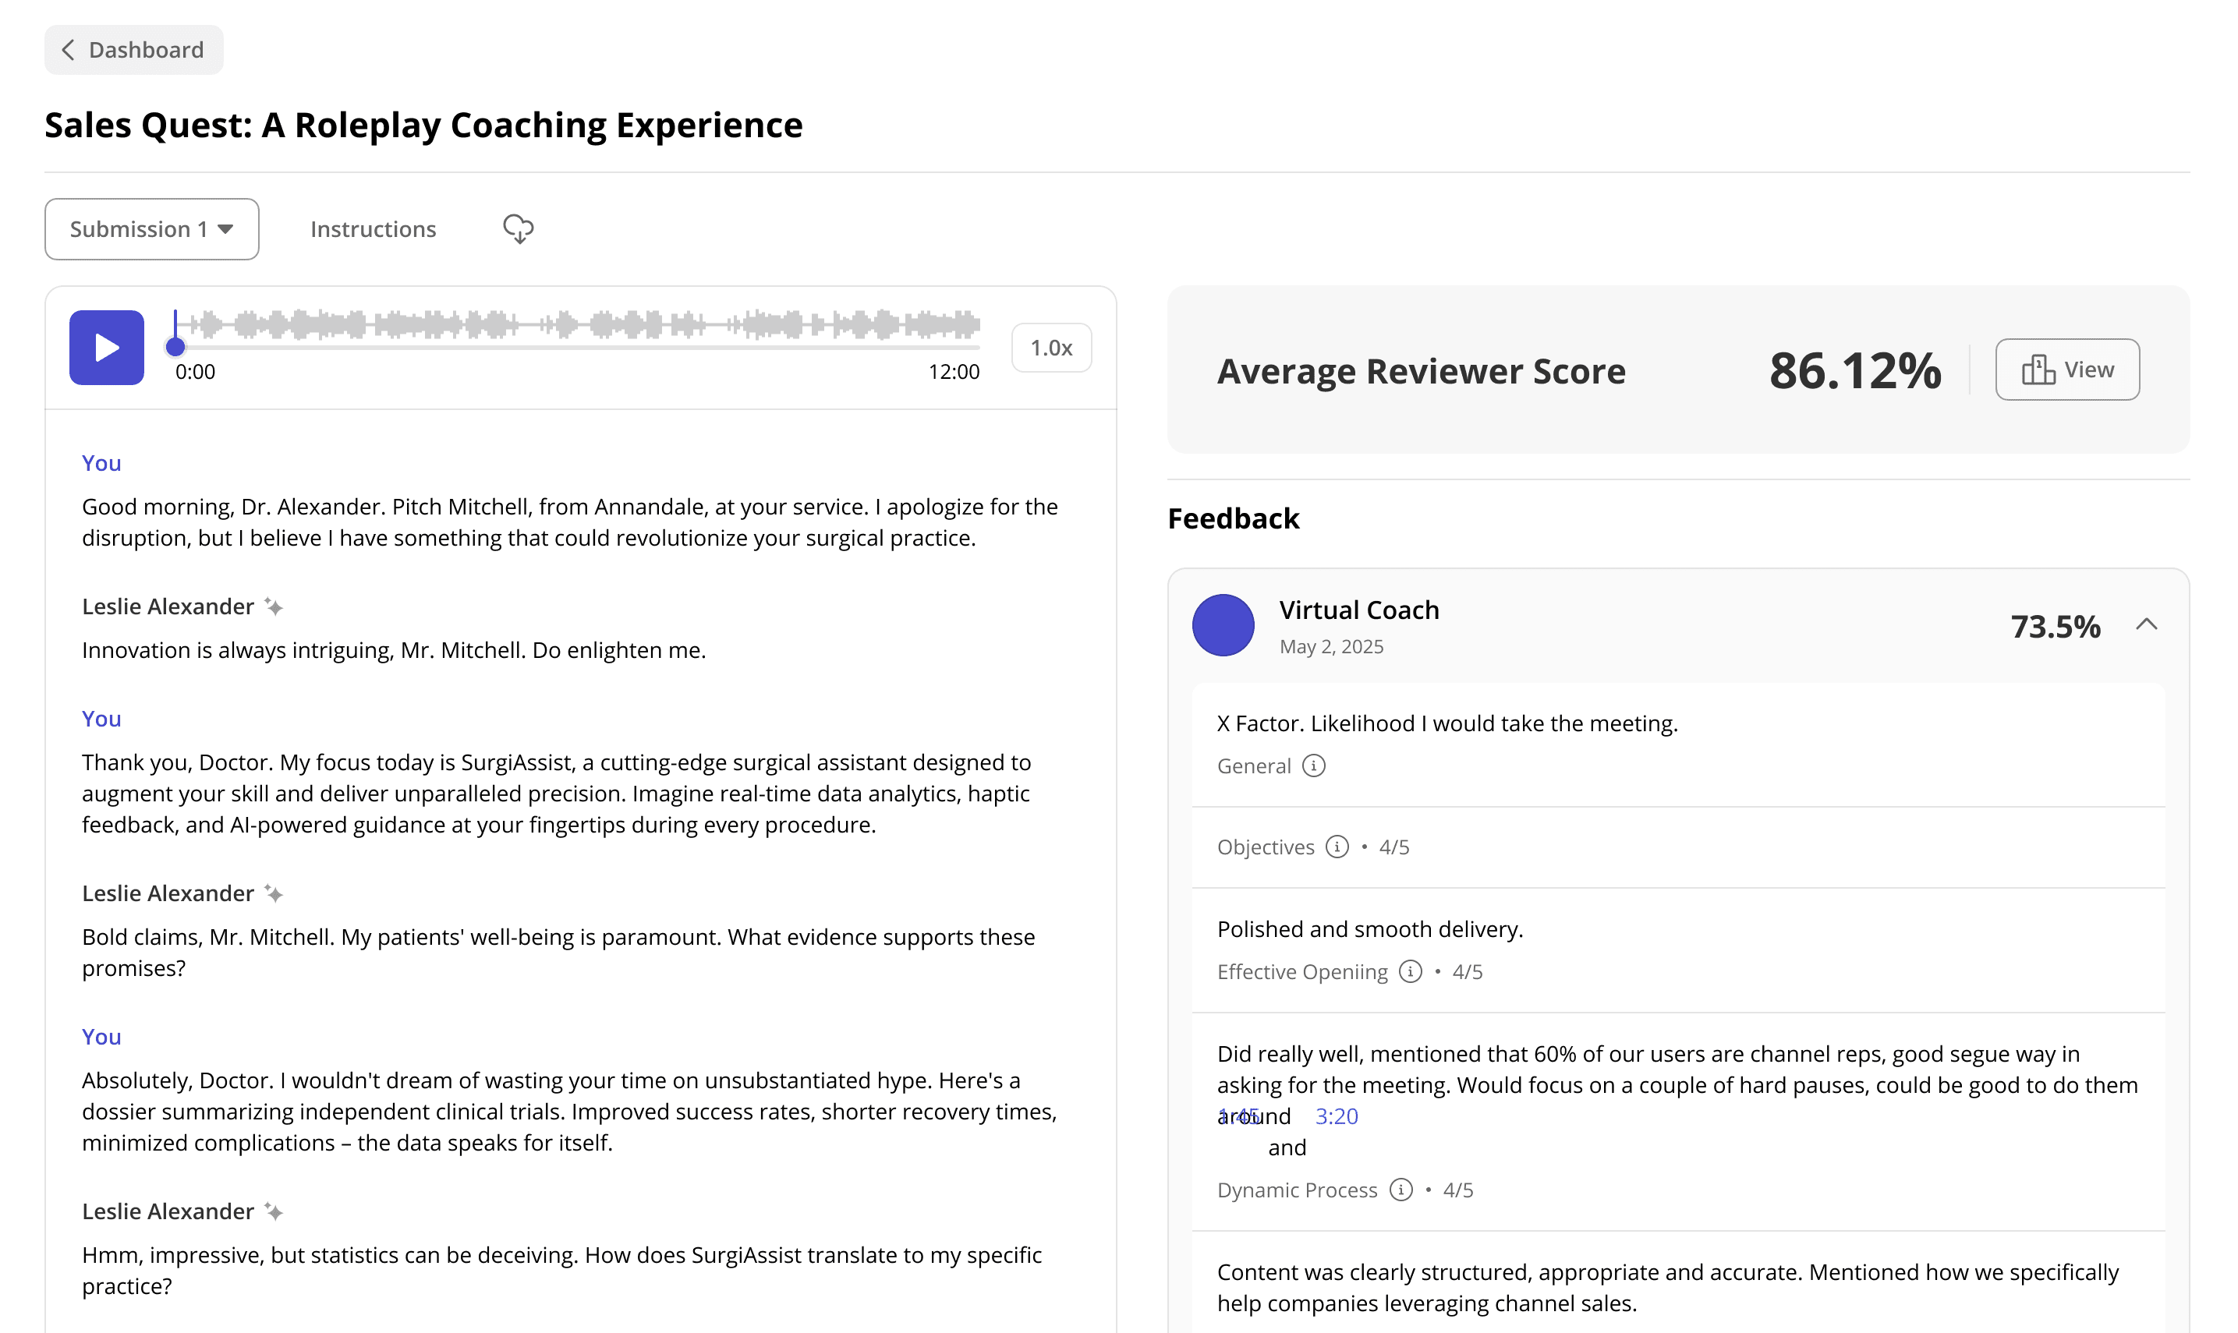Collapse the Virtual Coach feedback card
The image size is (2238, 1333).
2146,625
